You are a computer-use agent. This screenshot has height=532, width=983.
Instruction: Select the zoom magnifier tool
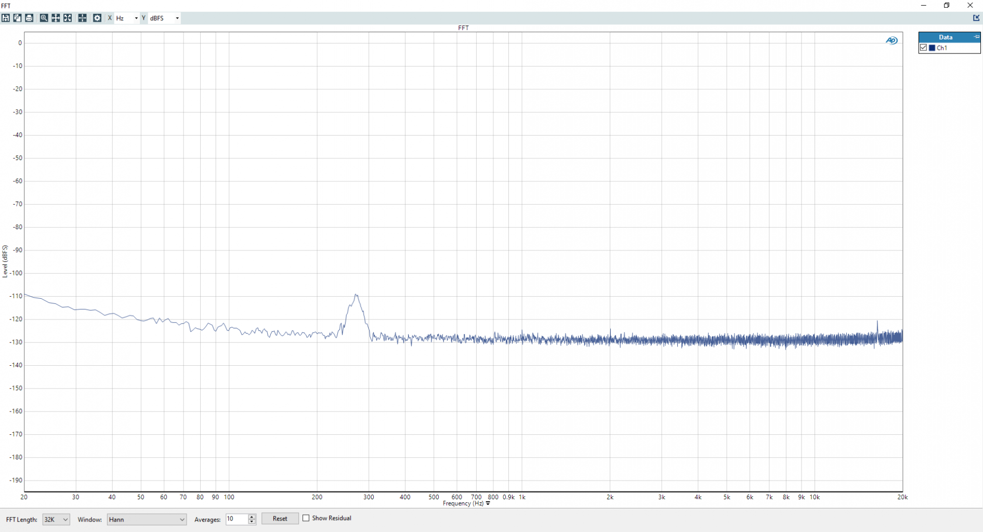[44, 18]
